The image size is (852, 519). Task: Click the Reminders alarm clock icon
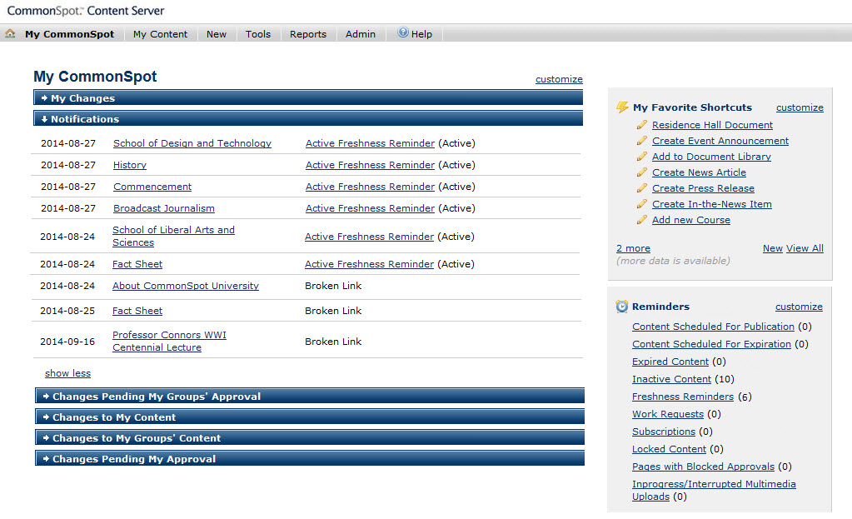621,307
